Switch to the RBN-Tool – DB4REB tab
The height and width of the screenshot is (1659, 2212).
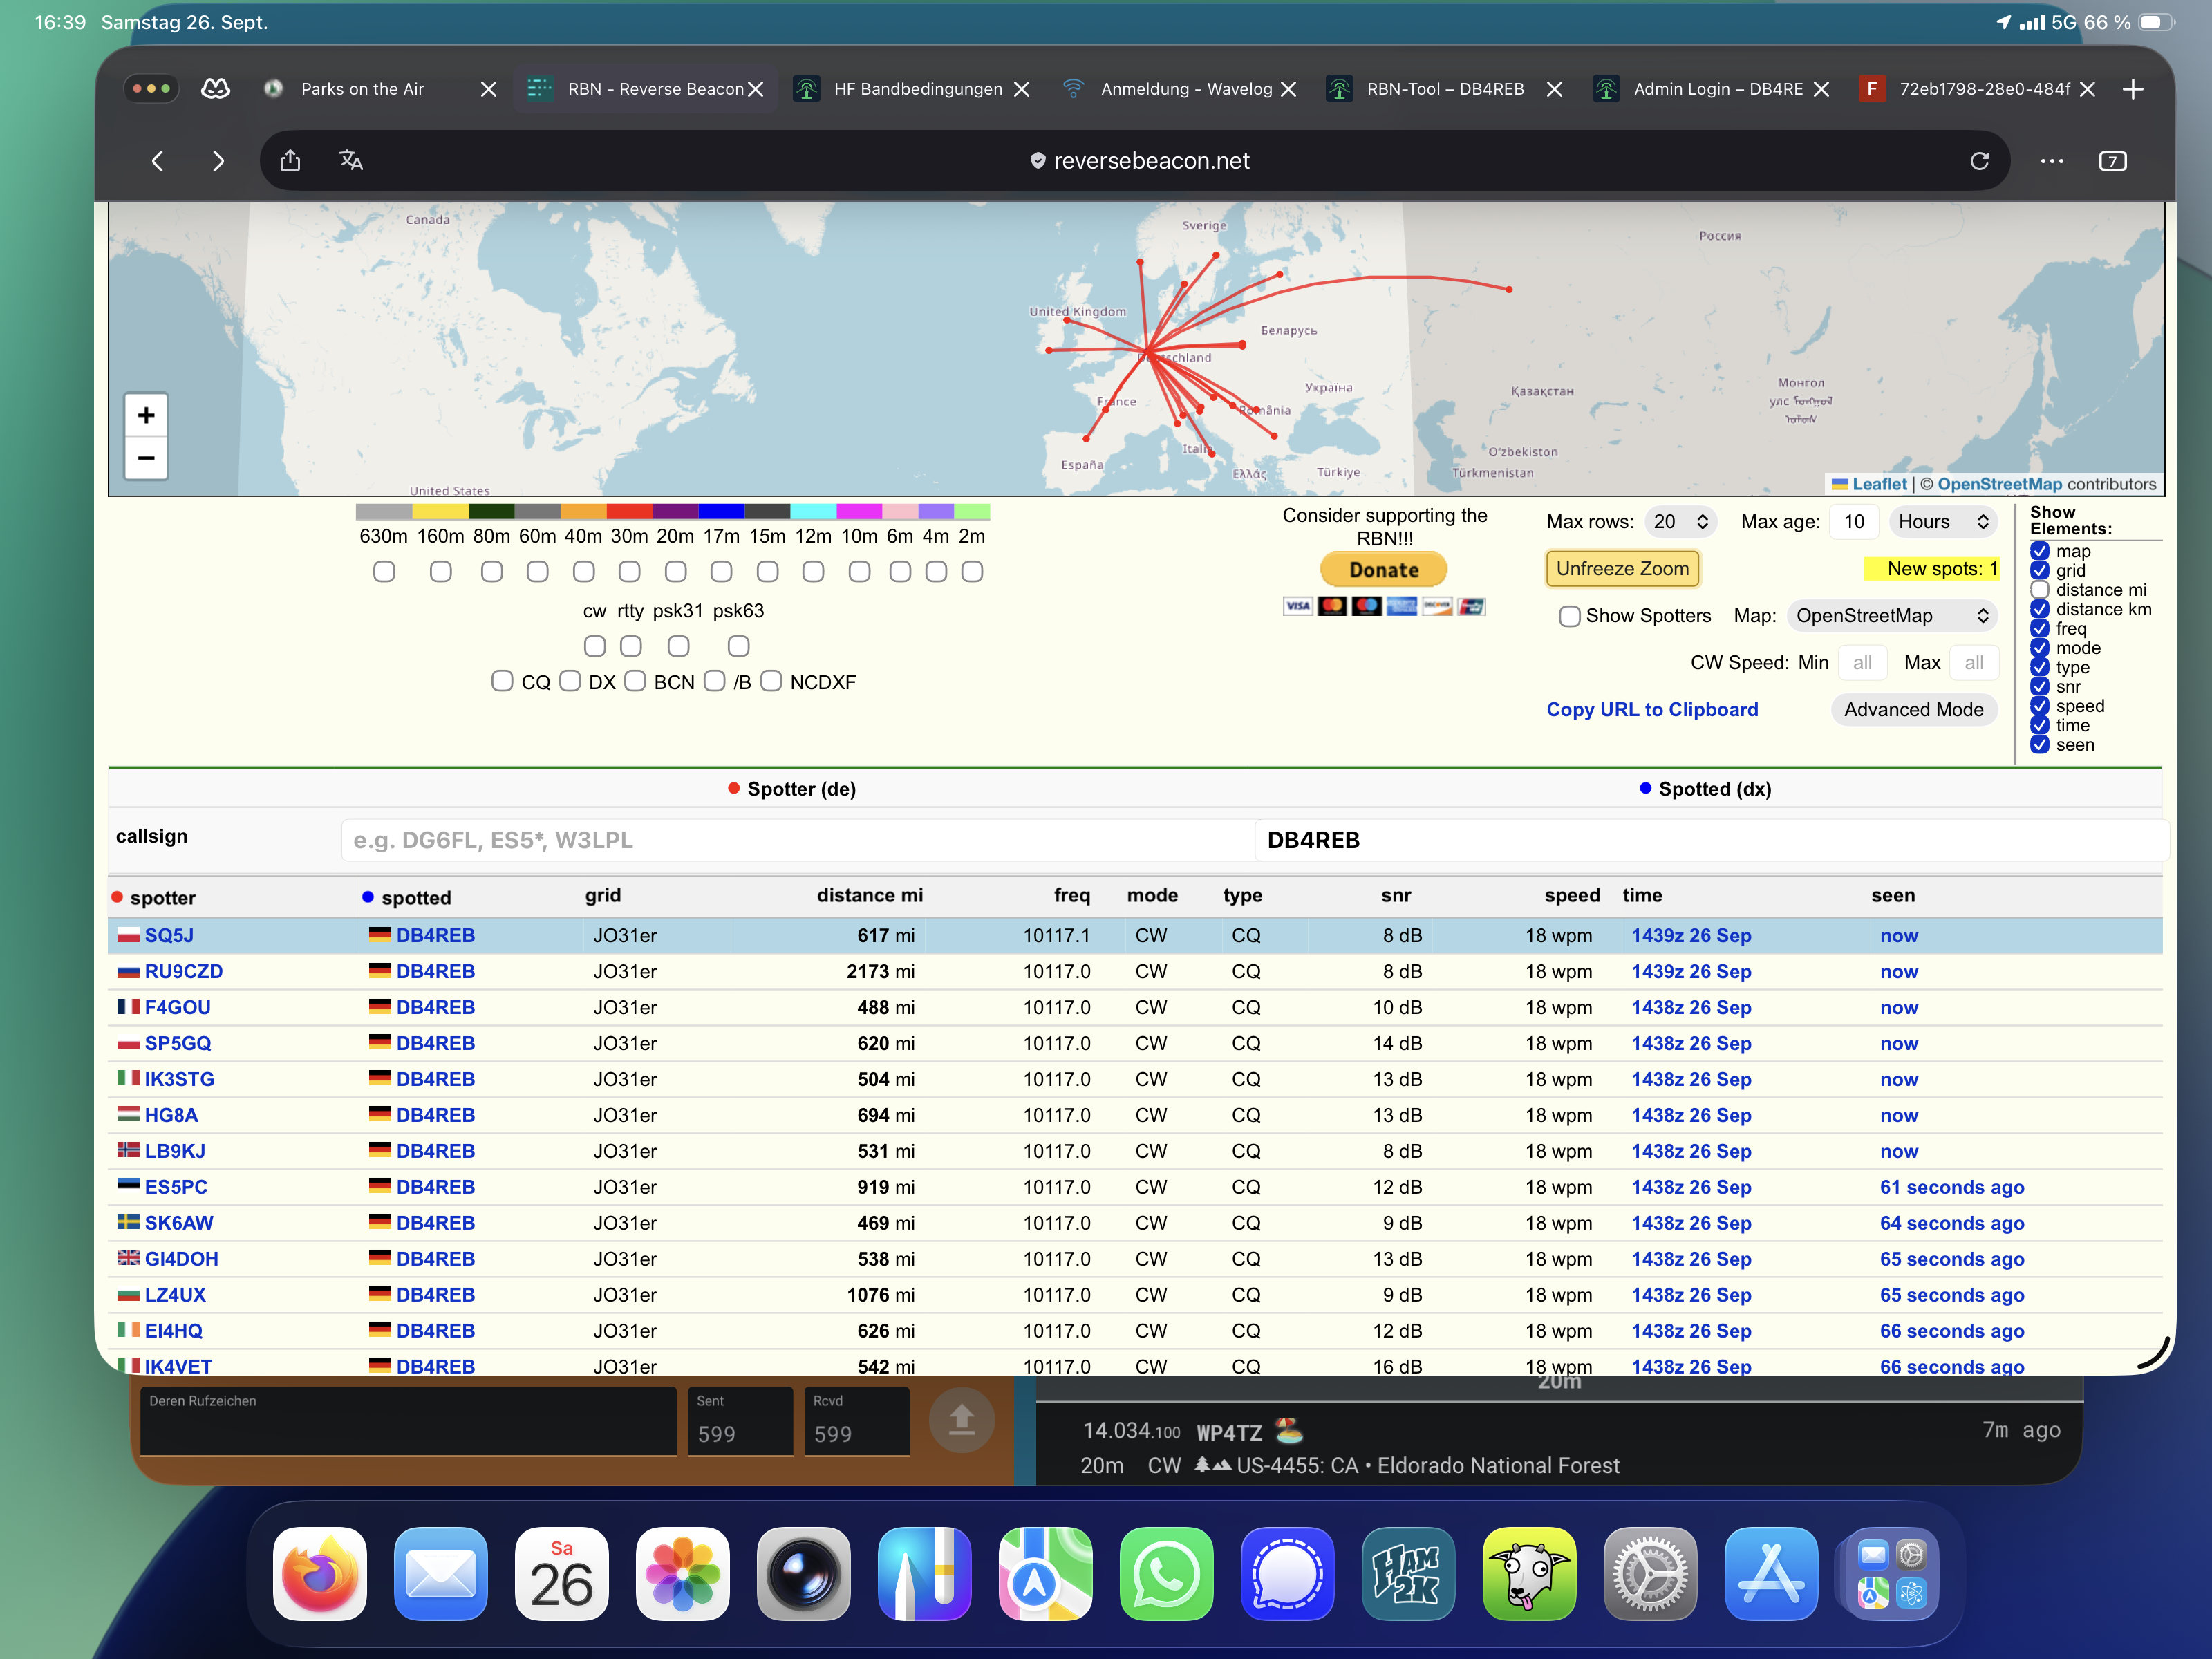tap(1445, 89)
